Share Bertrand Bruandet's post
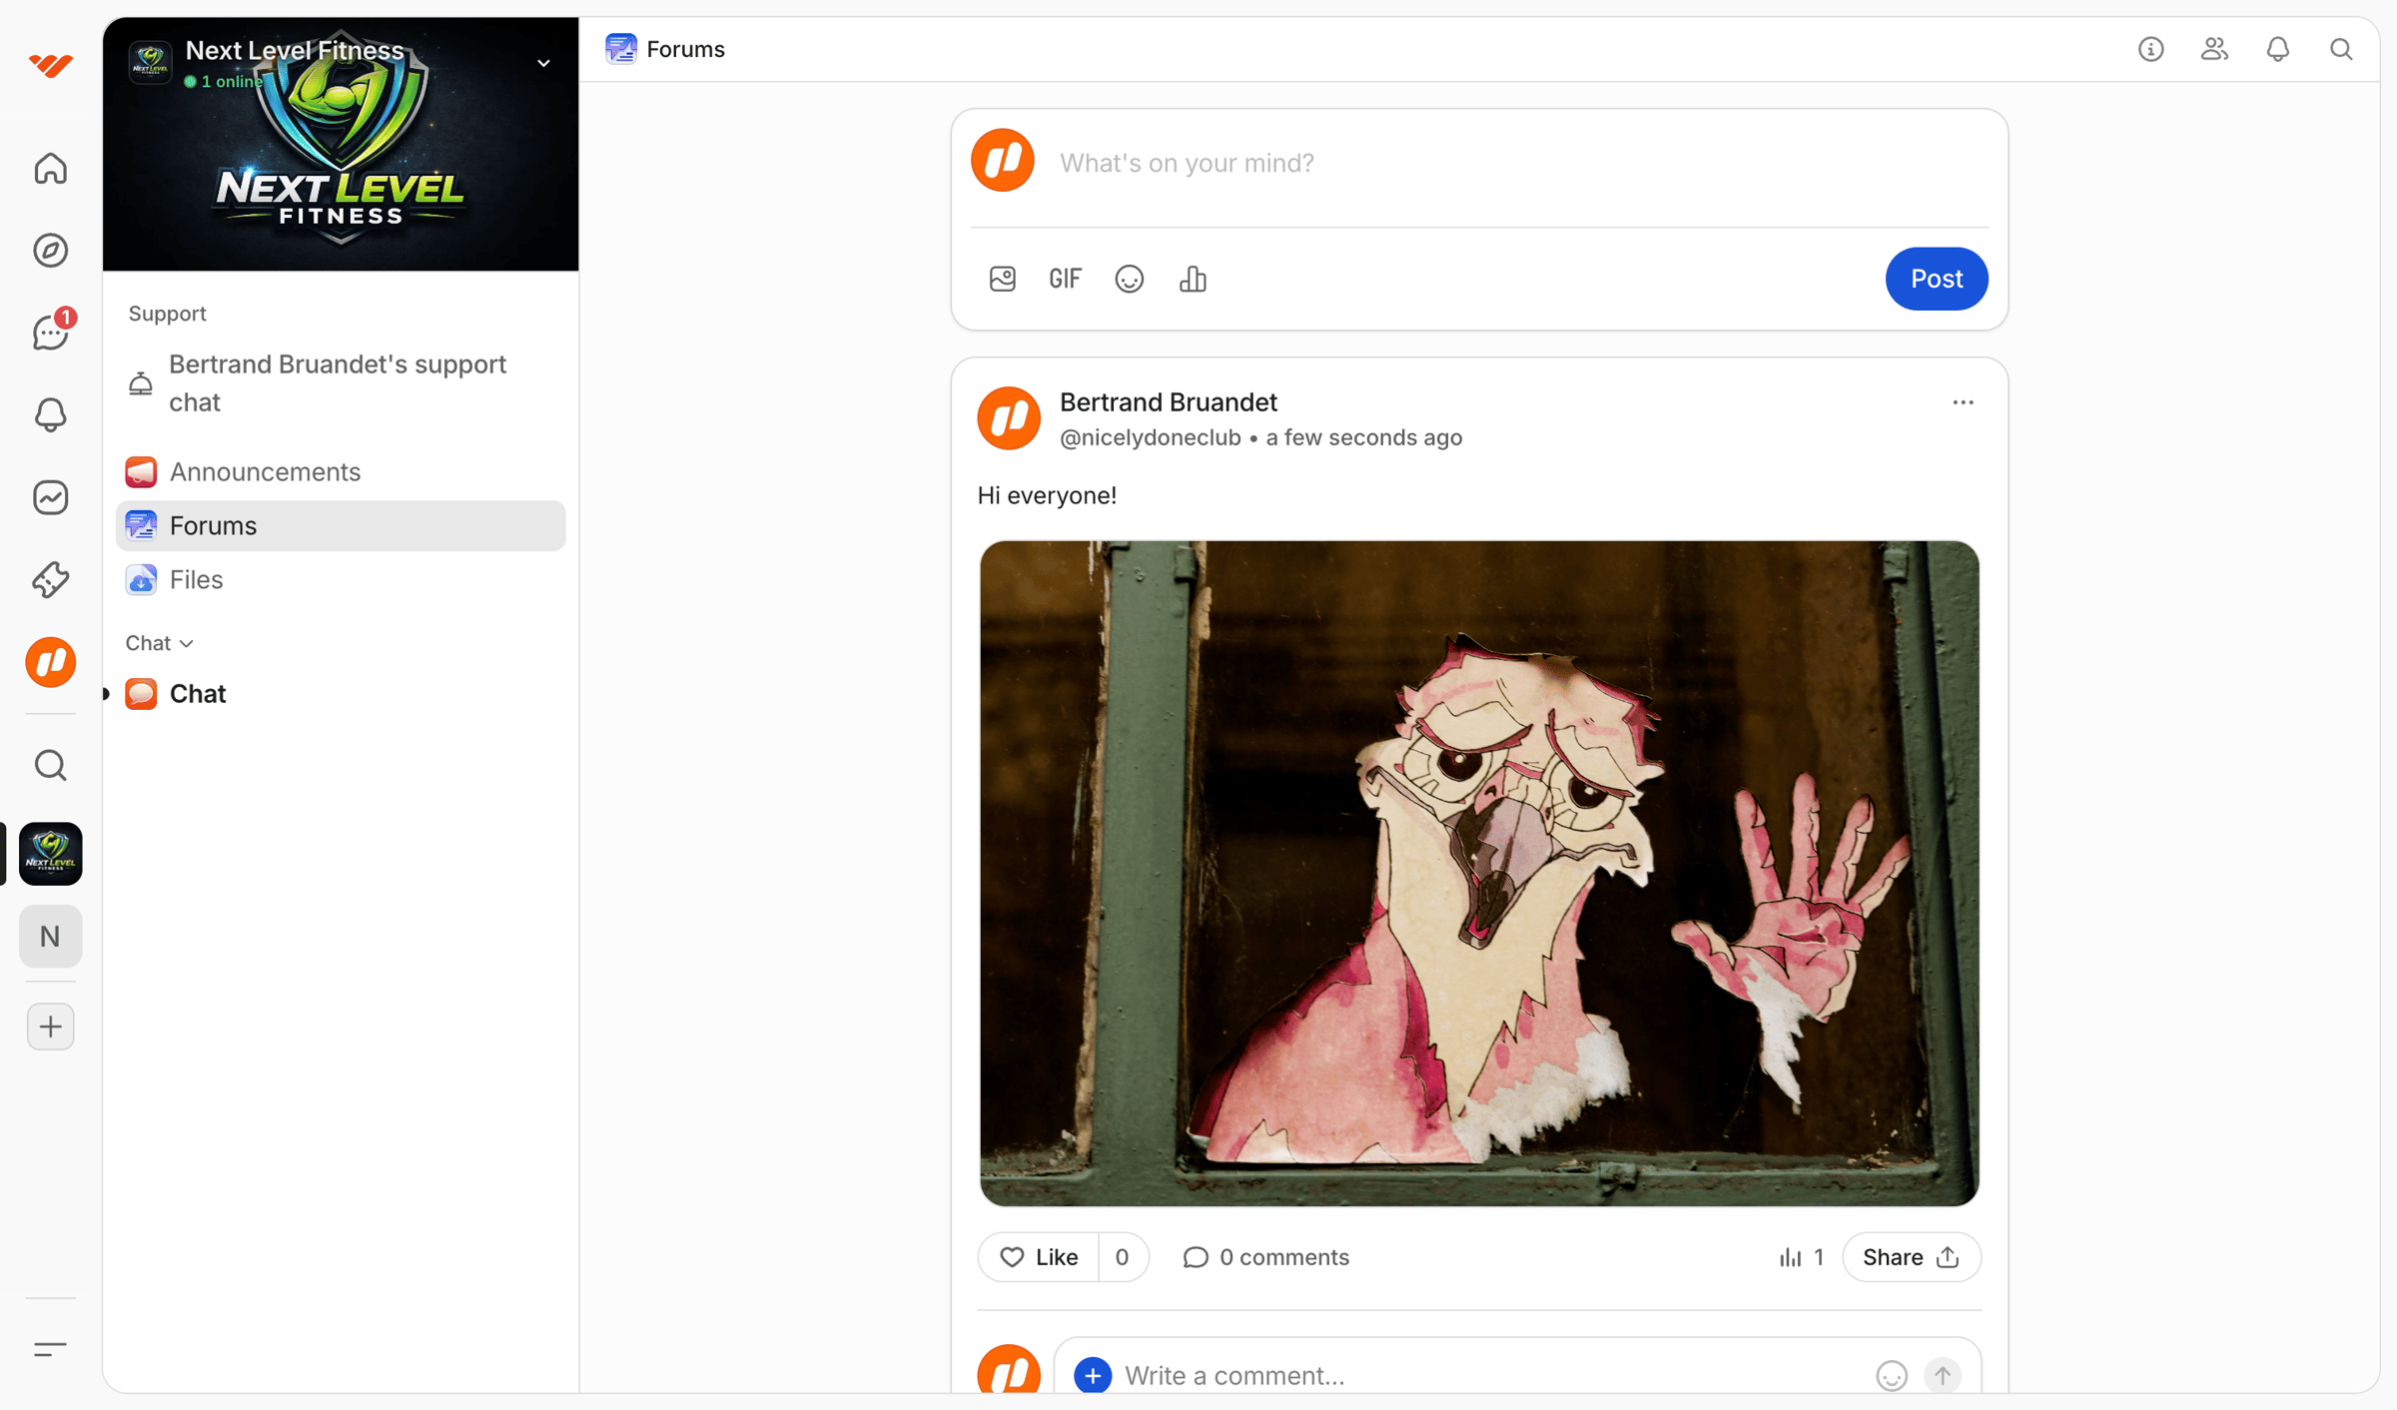The height and width of the screenshot is (1410, 2397). click(x=1911, y=1256)
